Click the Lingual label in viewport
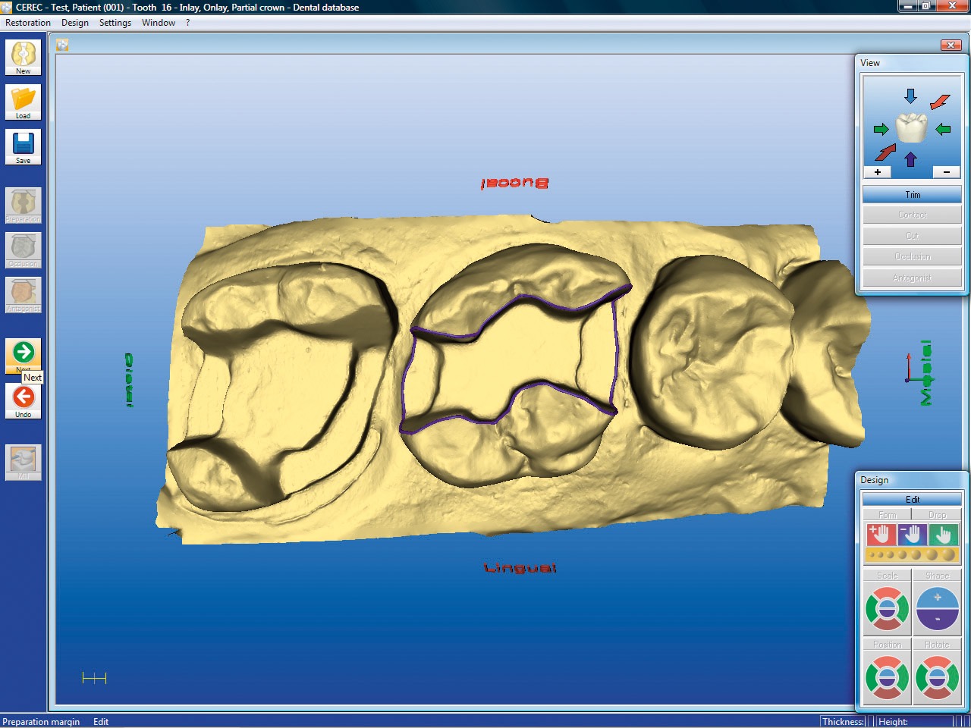 click(x=520, y=568)
